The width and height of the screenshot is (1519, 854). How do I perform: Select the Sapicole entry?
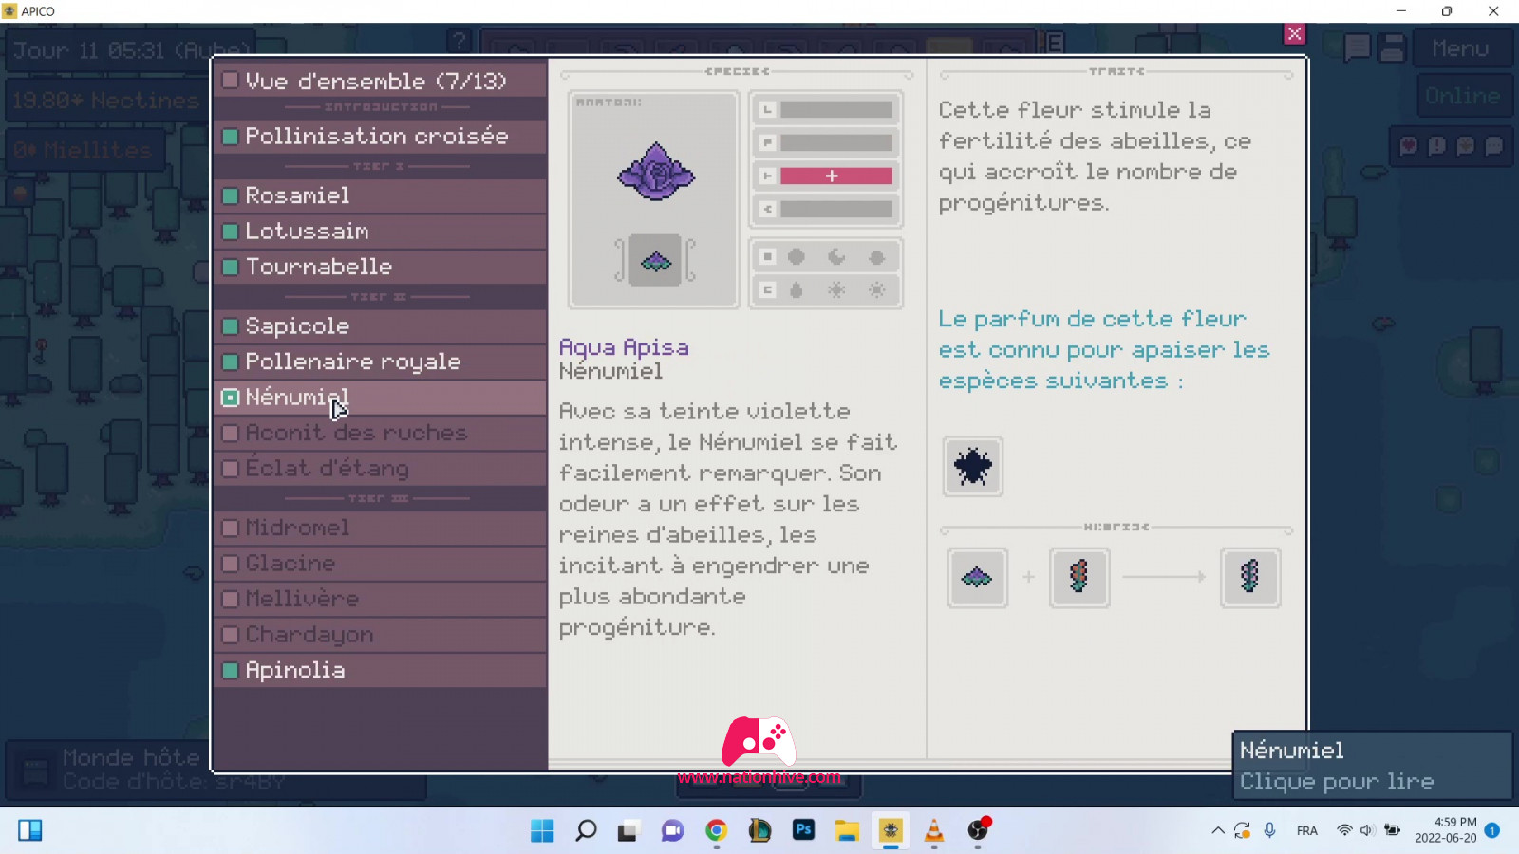click(x=380, y=325)
